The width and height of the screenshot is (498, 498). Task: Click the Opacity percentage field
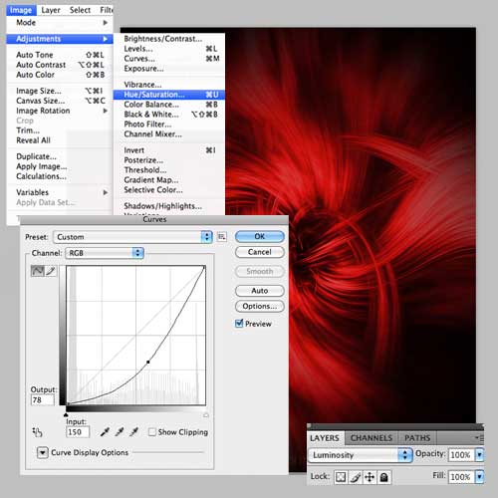(461, 454)
